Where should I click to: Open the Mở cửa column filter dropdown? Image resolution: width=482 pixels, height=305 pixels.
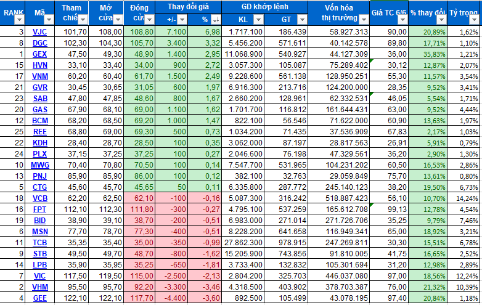coord(118,20)
